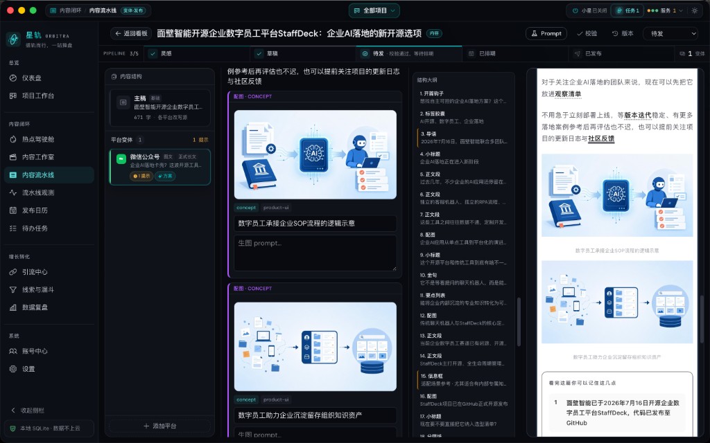Open 任务 1 task indicator
710x443 pixels.
pyautogui.click(x=627, y=10)
